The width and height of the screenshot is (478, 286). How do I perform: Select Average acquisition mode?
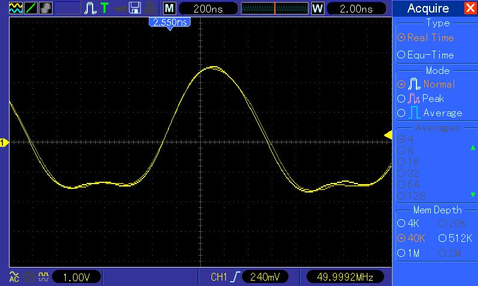point(430,113)
